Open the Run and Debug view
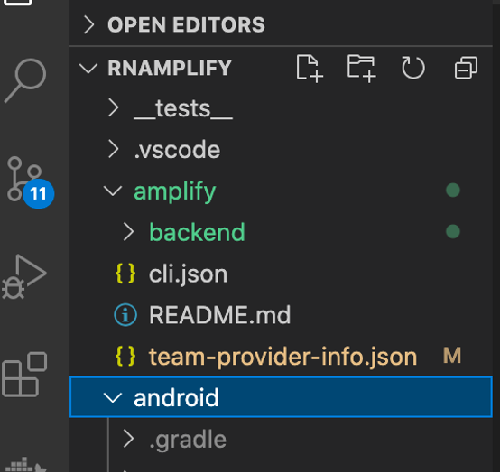This screenshot has width=500, height=474. pos(24,276)
